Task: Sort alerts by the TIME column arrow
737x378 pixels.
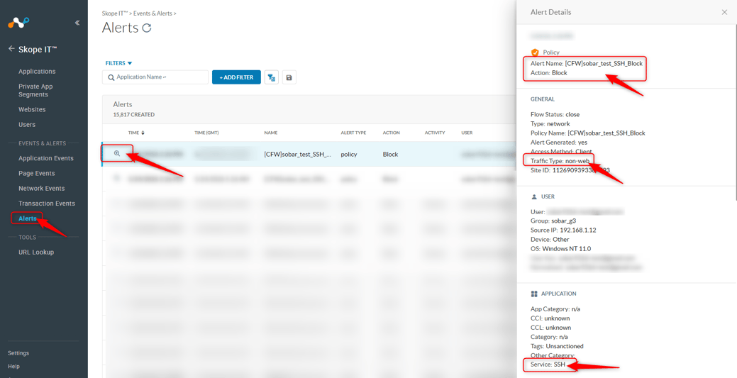Action: [143, 133]
